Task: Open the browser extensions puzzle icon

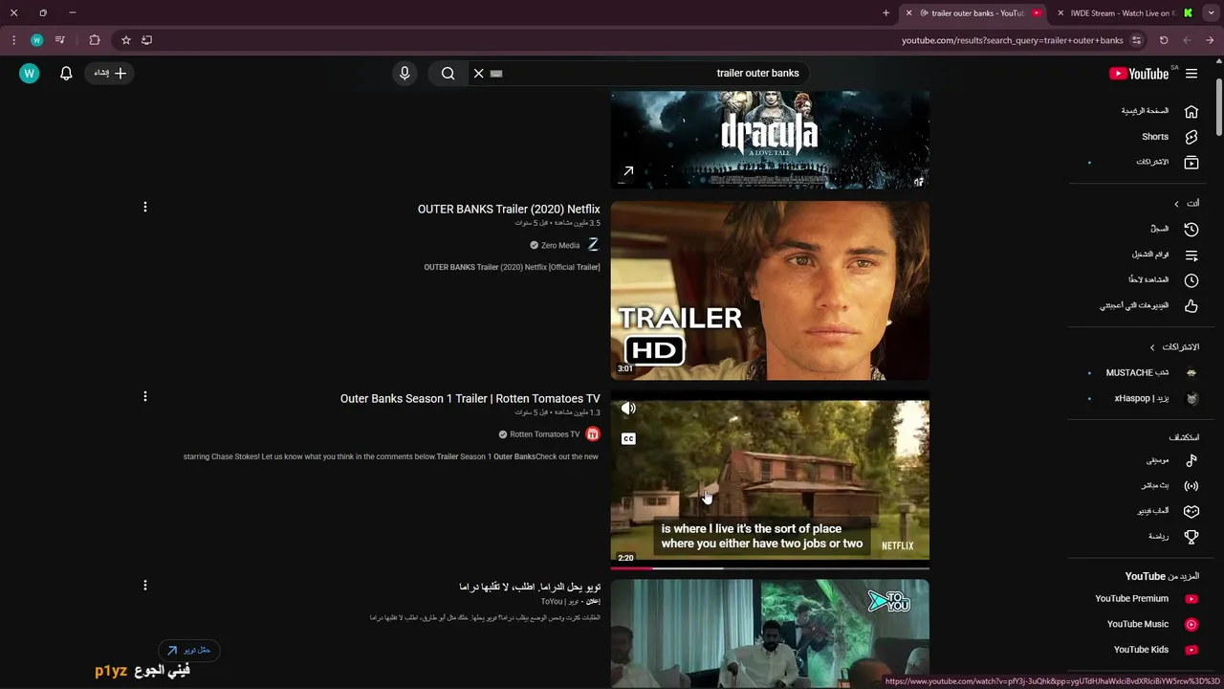Action: (94, 40)
